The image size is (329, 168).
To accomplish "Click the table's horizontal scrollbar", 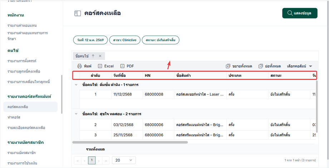I will 130,142.
